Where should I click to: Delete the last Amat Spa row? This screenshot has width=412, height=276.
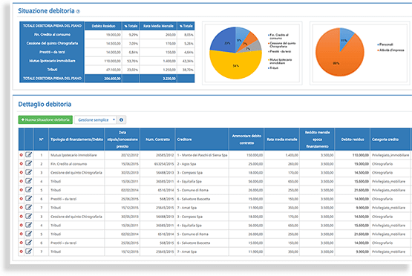[22, 252]
